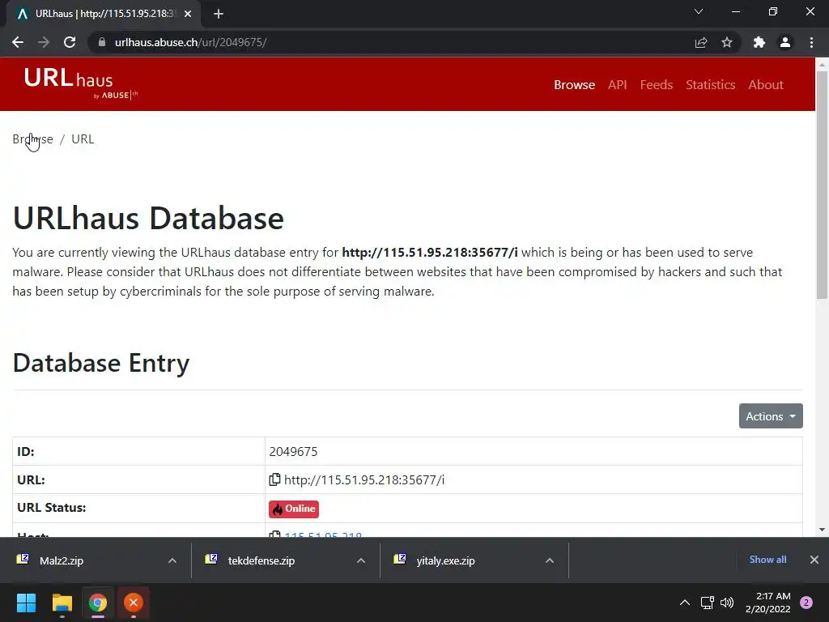The width and height of the screenshot is (829, 622).
Task: Open the yitaly.exe.zip download item
Action: point(445,560)
